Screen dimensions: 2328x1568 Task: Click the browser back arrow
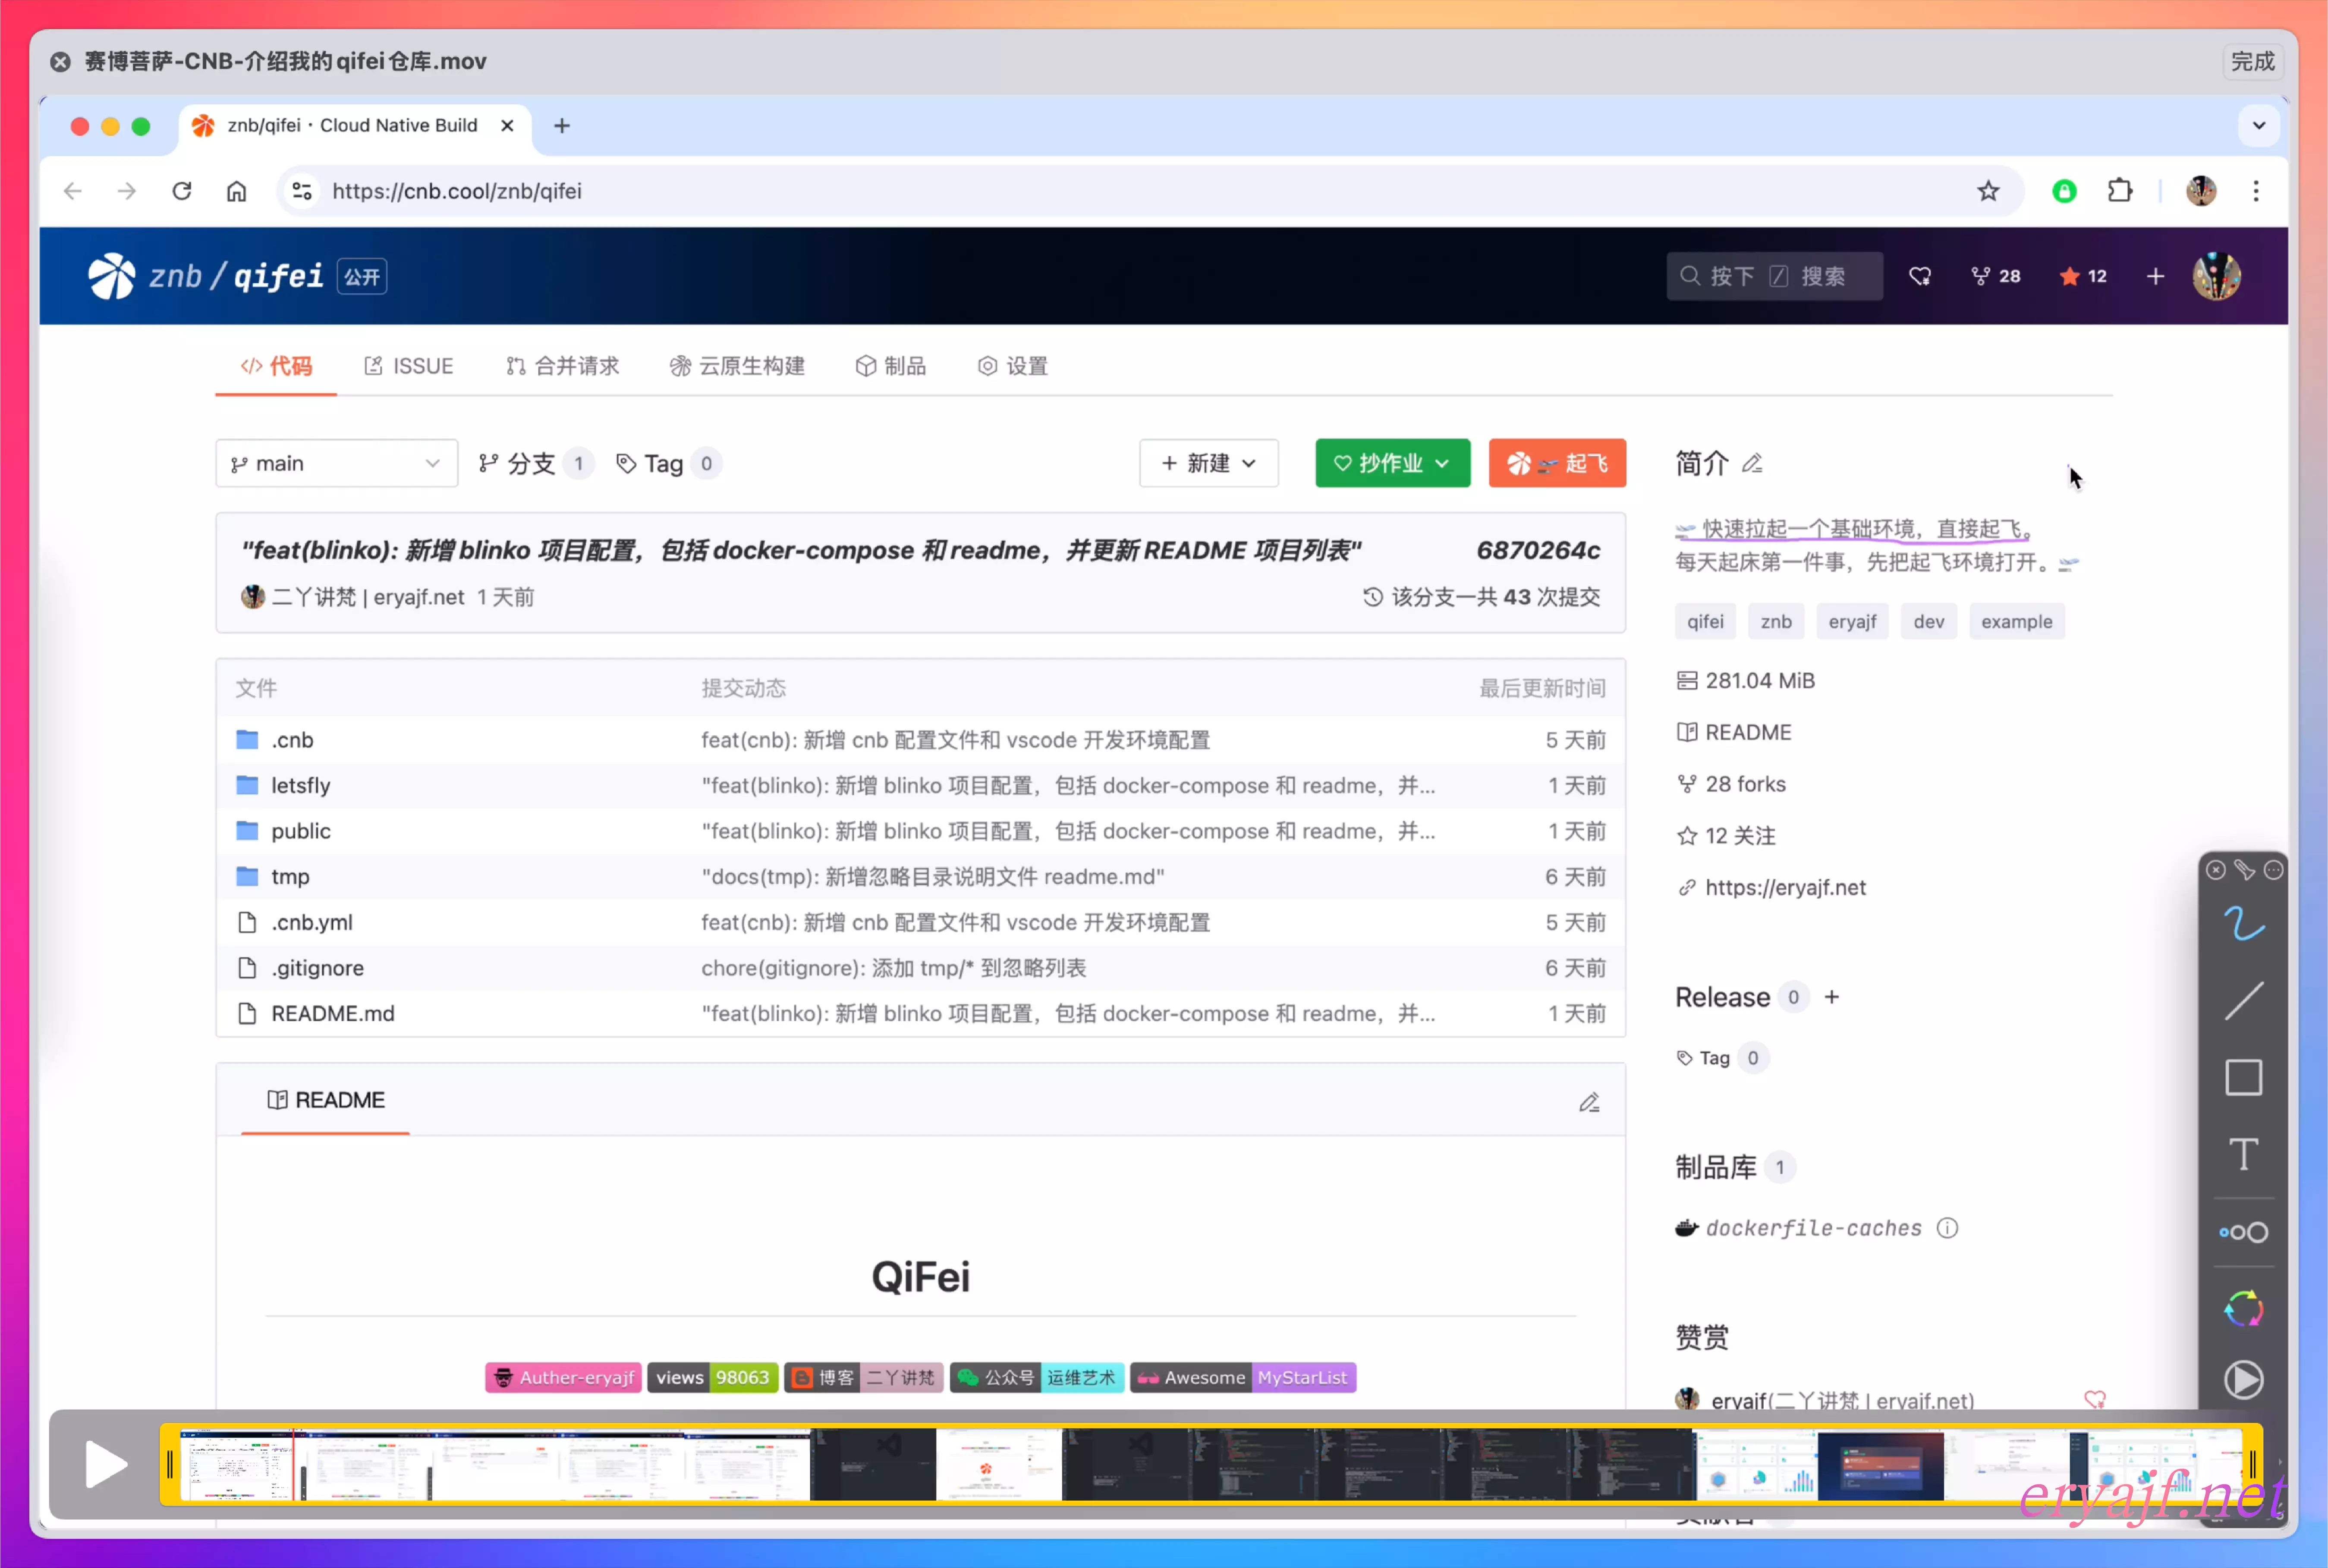coord(72,191)
